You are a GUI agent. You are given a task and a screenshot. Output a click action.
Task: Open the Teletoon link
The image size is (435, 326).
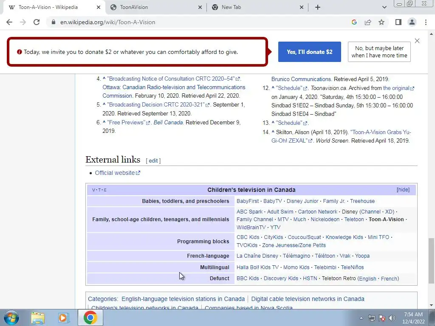[x=354, y=219]
